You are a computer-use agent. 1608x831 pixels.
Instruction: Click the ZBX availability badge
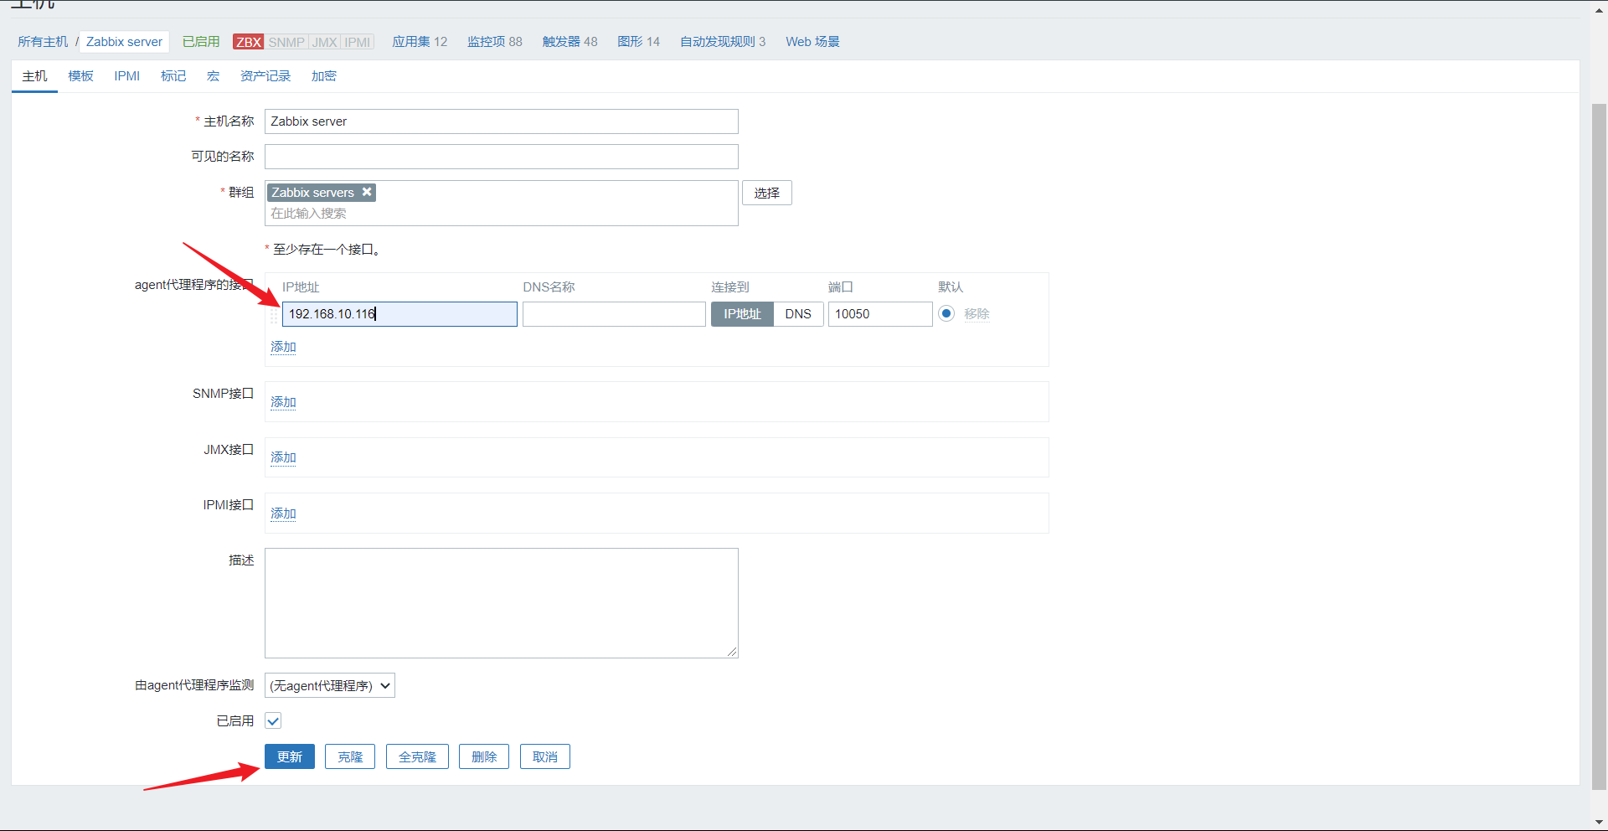click(x=249, y=42)
